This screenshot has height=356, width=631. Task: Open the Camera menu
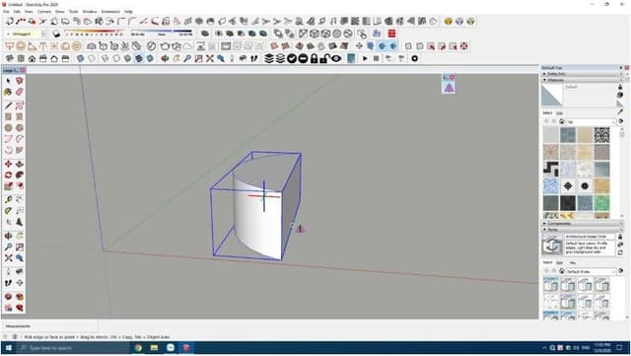44,12
